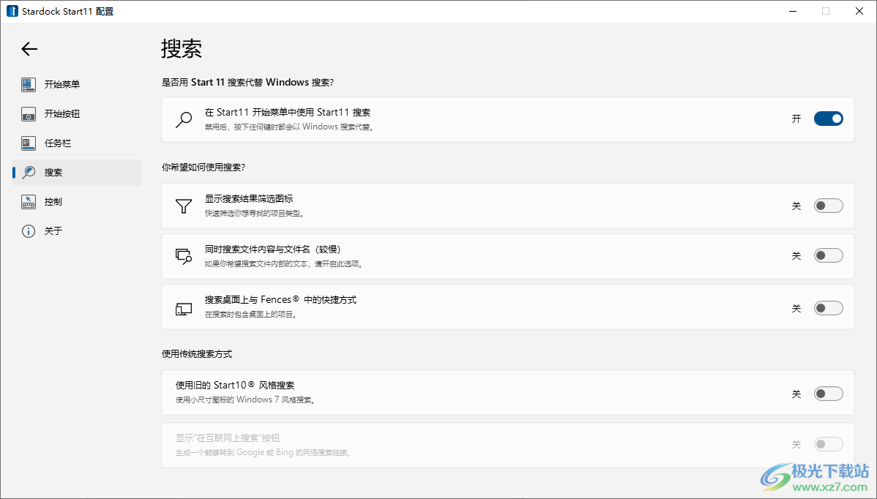Viewport: 877px width, 499px height.
Task: Click '同时搜索文件内容与文件名 (较慢)' label
Action: tap(272, 249)
